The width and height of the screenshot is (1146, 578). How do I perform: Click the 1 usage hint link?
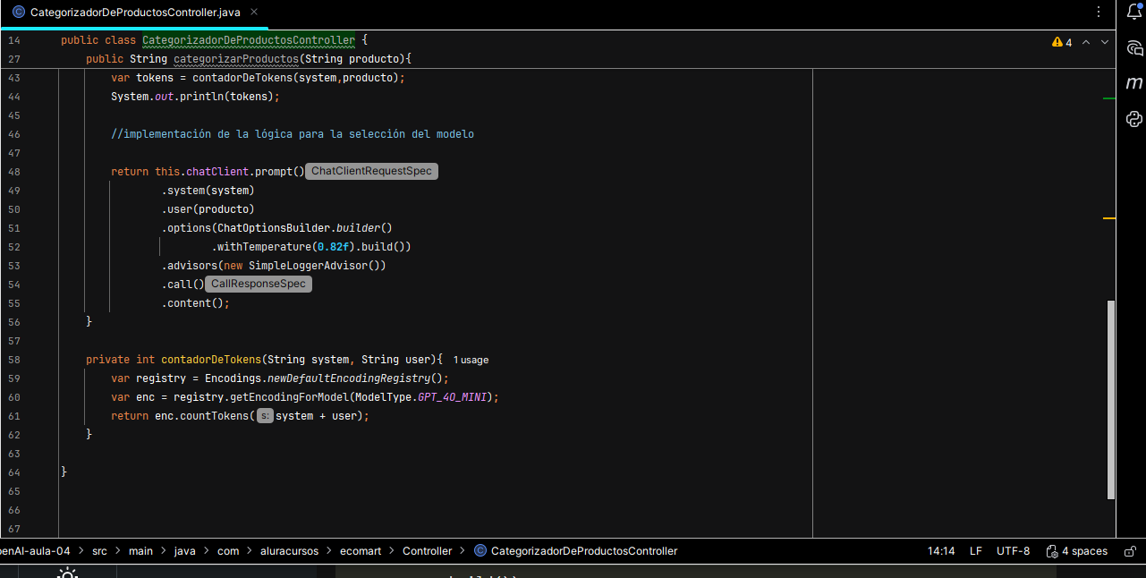[471, 360]
